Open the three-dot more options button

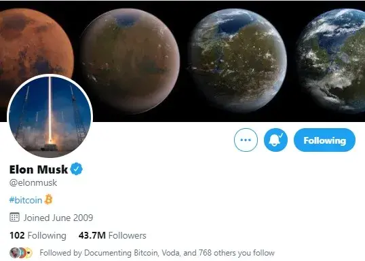[246, 140]
